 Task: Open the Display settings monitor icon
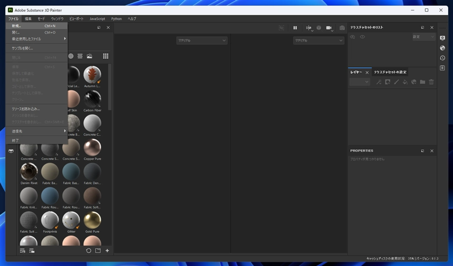click(x=442, y=38)
